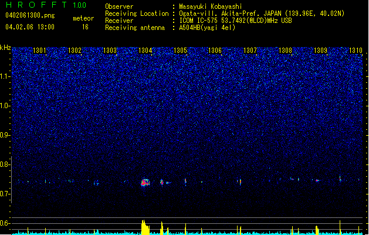Screen dimensions: 369x235
Task: Click the 0.8 kHz axis label
Action: pyautogui.click(x=5, y=164)
